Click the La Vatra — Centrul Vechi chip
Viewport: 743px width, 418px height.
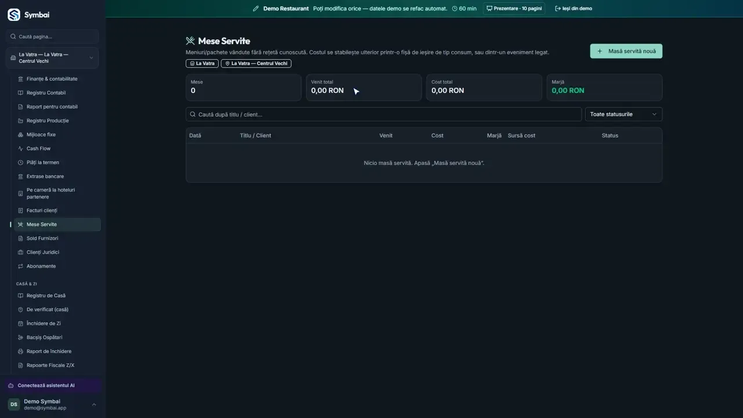tap(256, 63)
